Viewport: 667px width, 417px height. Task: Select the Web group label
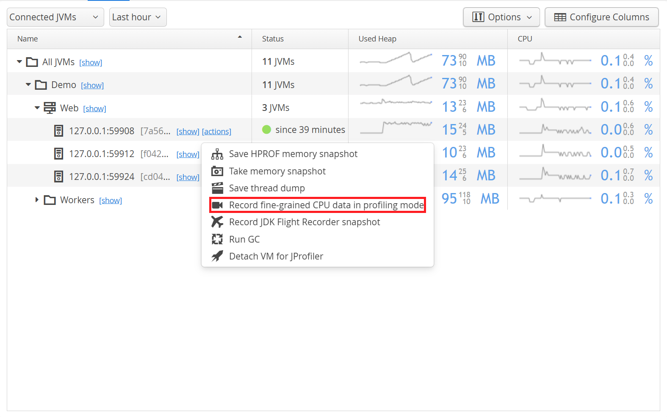click(x=69, y=108)
